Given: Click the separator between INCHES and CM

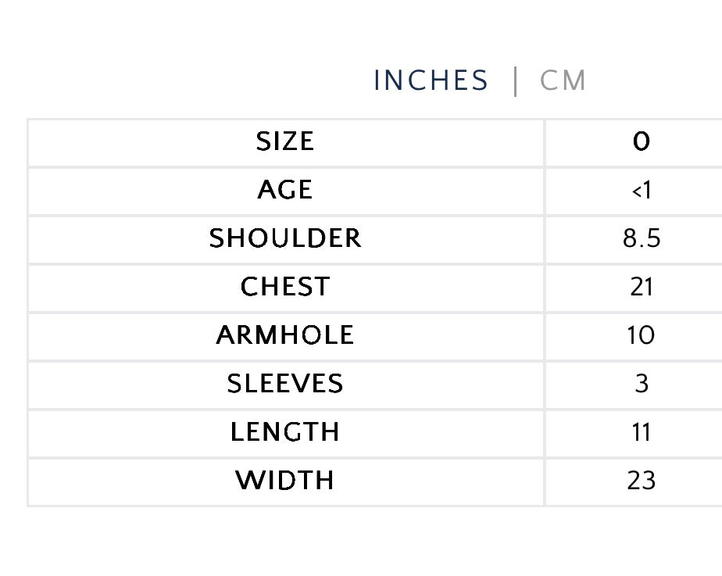Looking at the screenshot, I should (515, 81).
